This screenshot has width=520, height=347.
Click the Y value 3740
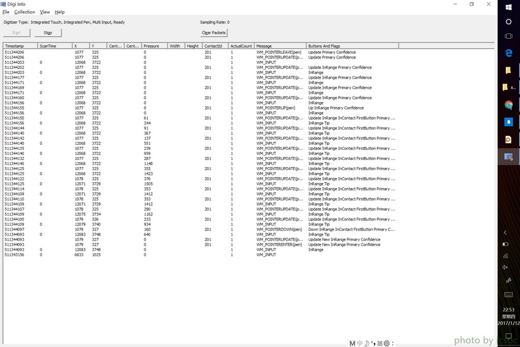tap(96, 224)
